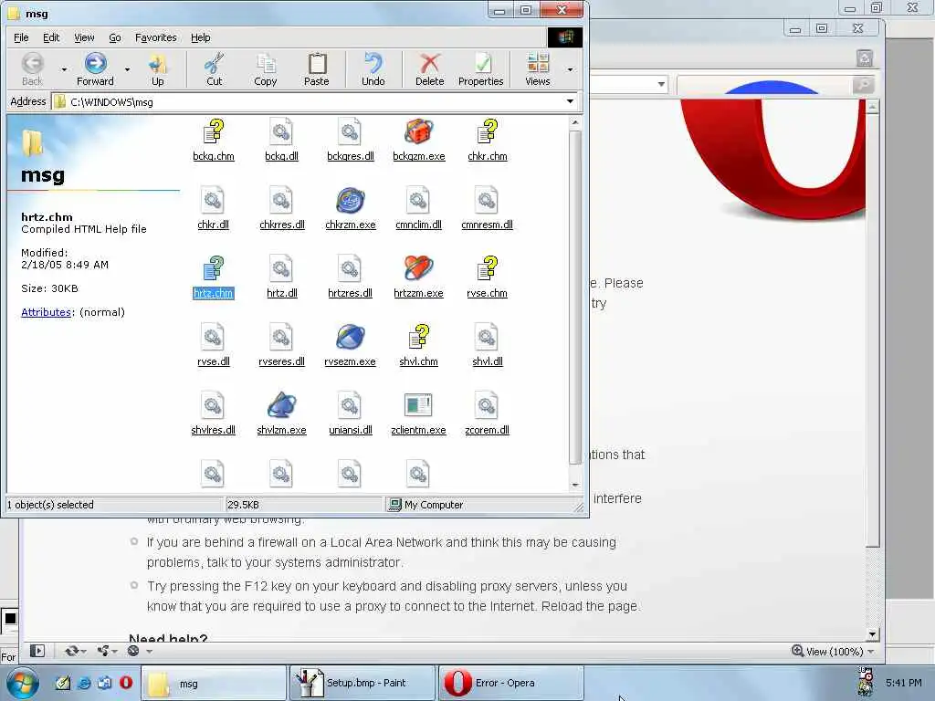935x701 pixels.
Task: Select the shvlres.dll file
Action: click(213, 415)
